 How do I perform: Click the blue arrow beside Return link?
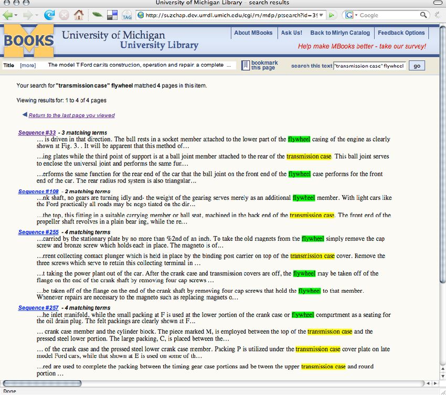click(x=25, y=114)
